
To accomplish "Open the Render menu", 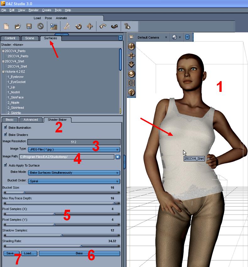I will [x=34, y=10].
